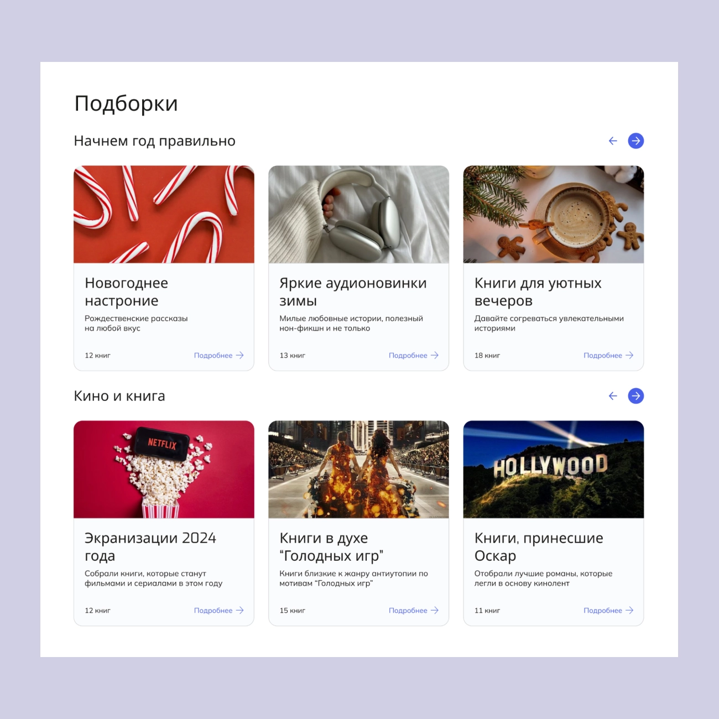Click next arrow for "Начнем год правильно"
The height and width of the screenshot is (719, 719).
pyautogui.click(x=635, y=141)
